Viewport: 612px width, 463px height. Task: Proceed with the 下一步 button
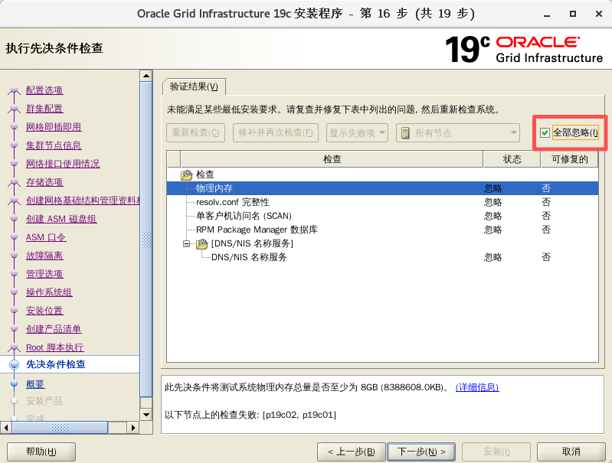[421, 452]
